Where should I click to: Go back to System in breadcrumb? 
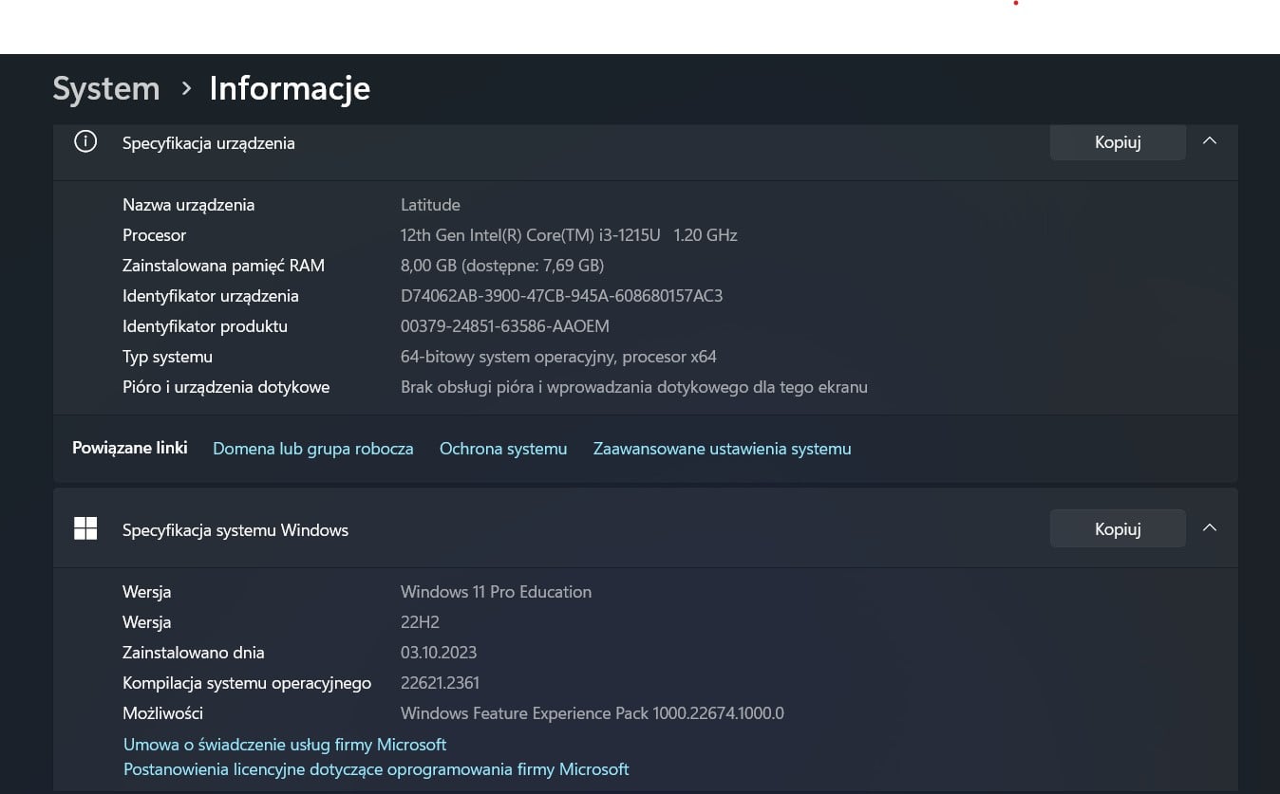pos(106,88)
